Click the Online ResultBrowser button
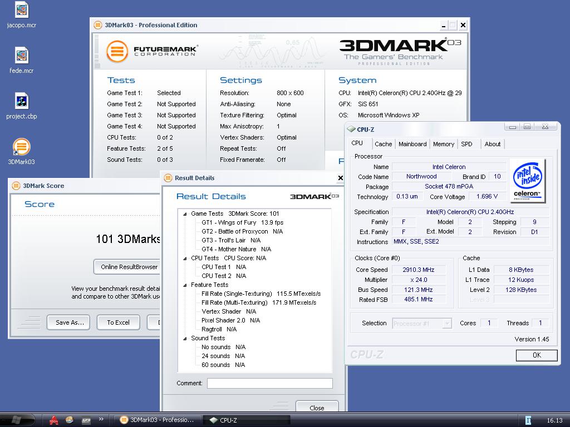 [x=129, y=267]
